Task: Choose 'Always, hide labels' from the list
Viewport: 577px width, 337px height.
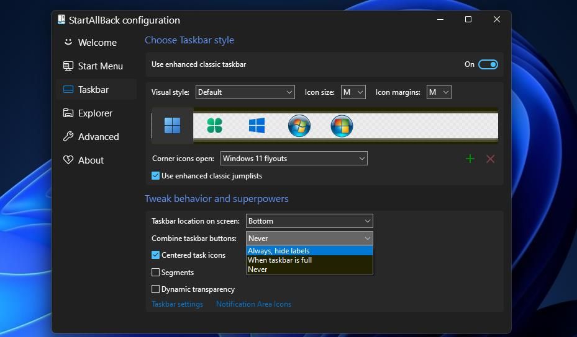Action: pyautogui.click(x=278, y=251)
